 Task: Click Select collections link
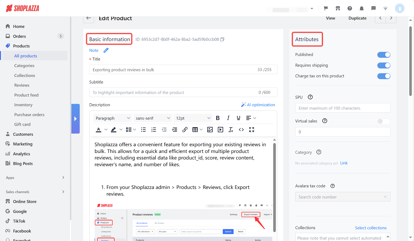pyautogui.click(x=371, y=228)
